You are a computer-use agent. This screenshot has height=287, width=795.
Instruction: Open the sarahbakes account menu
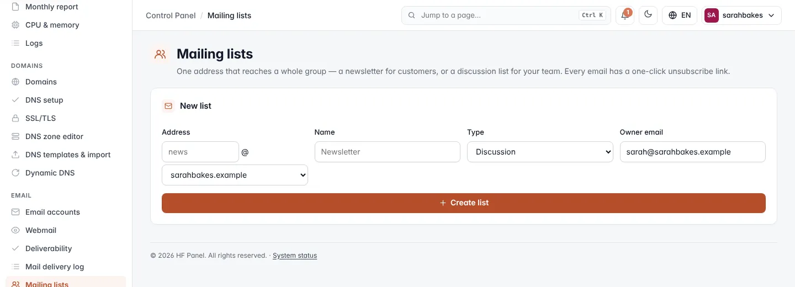pos(741,15)
